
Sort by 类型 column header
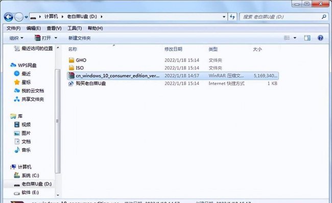pos(213,49)
